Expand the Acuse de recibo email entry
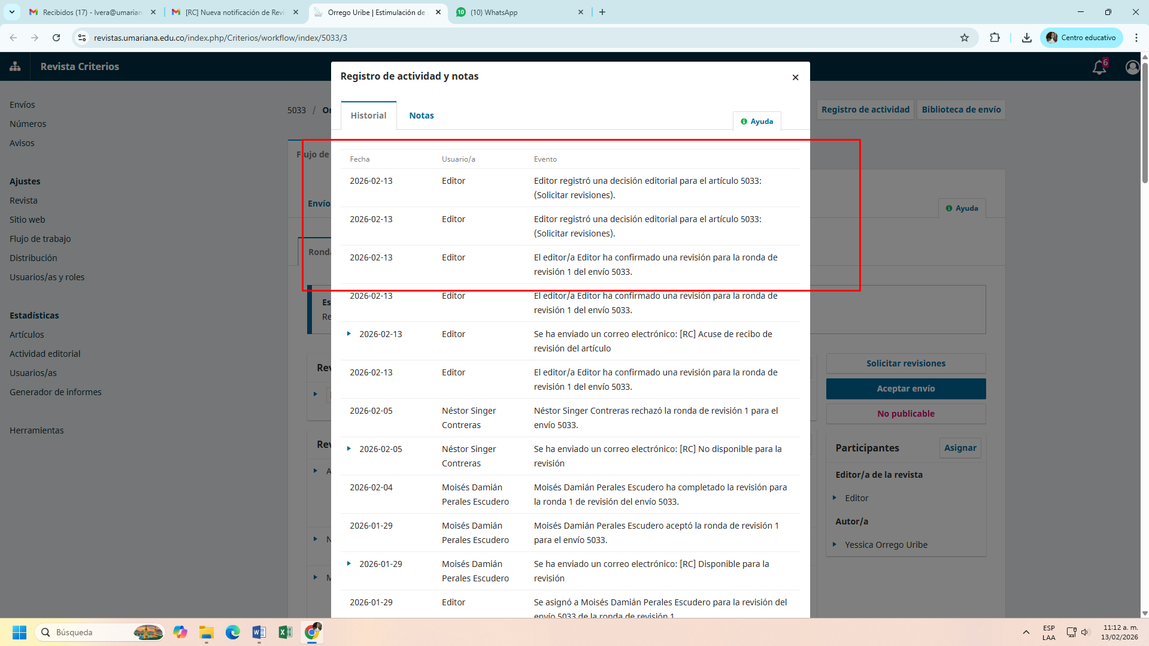Viewport: 1149px width, 646px height. tap(349, 334)
